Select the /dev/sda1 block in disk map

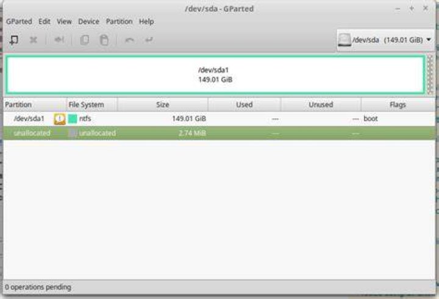pyautogui.click(x=215, y=75)
